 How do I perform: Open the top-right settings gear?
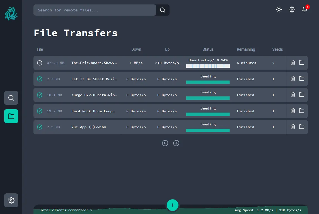[292, 10]
